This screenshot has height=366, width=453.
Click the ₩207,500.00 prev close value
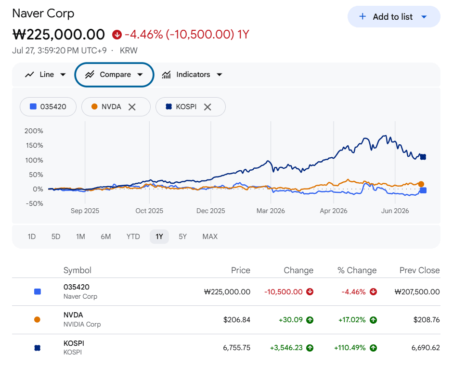pyautogui.click(x=417, y=292)
